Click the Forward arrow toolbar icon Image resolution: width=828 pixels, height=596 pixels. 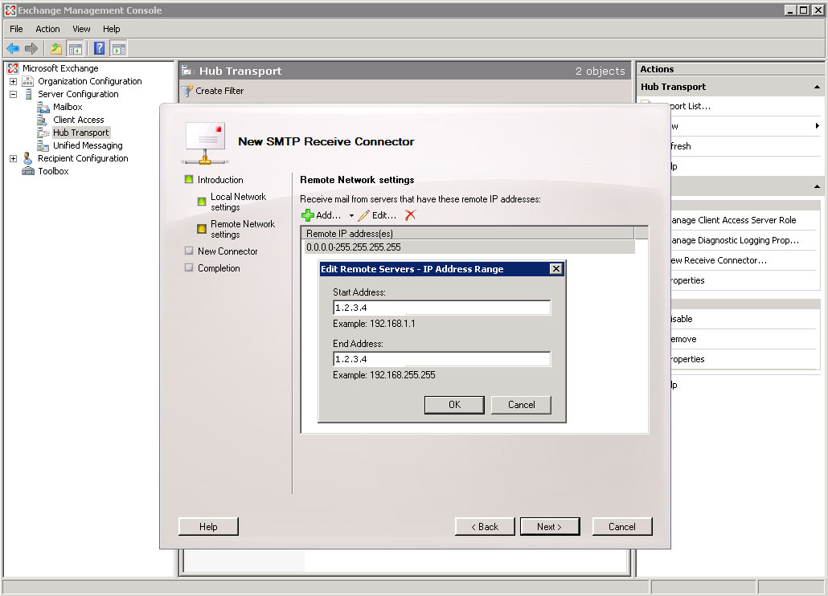pos(31,49)
